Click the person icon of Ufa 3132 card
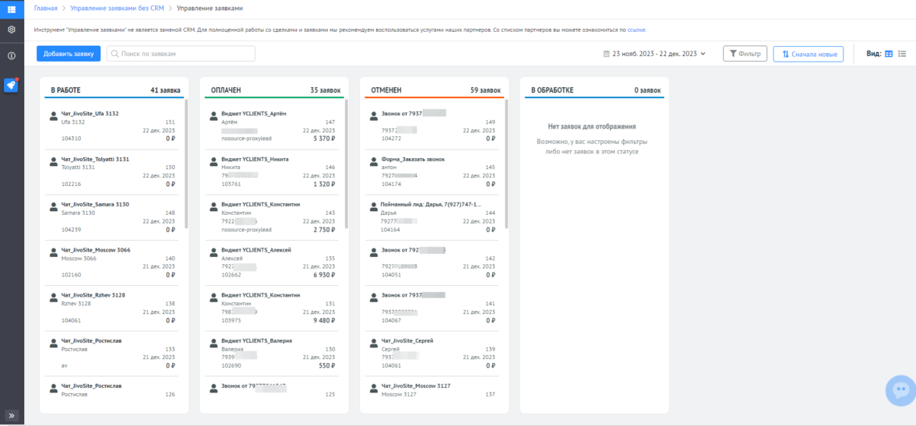Image resolution: width=916 pixels, height=426 pixels. tap(53, 118)
